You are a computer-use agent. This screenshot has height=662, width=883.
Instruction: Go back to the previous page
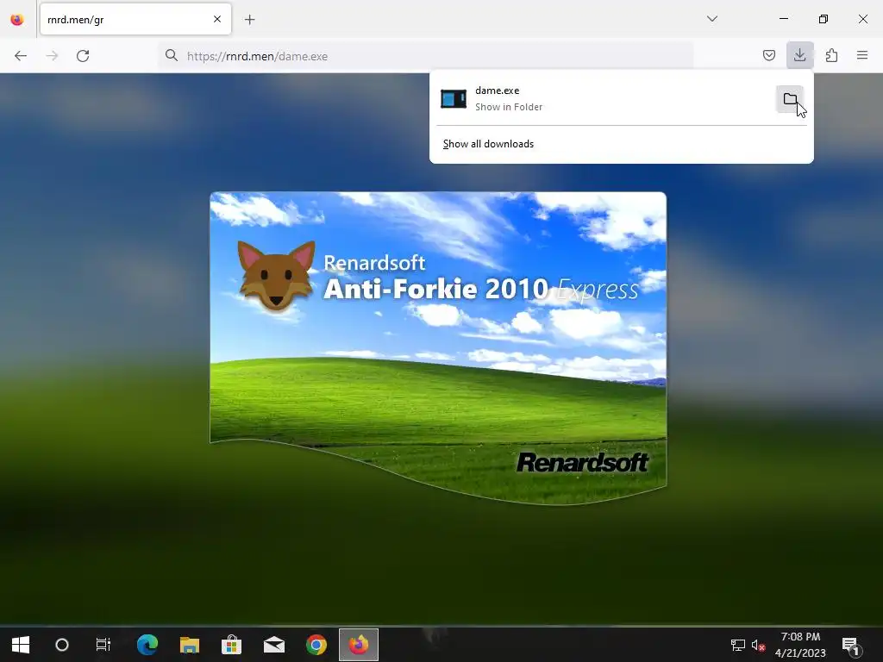(x=21, y=56)
